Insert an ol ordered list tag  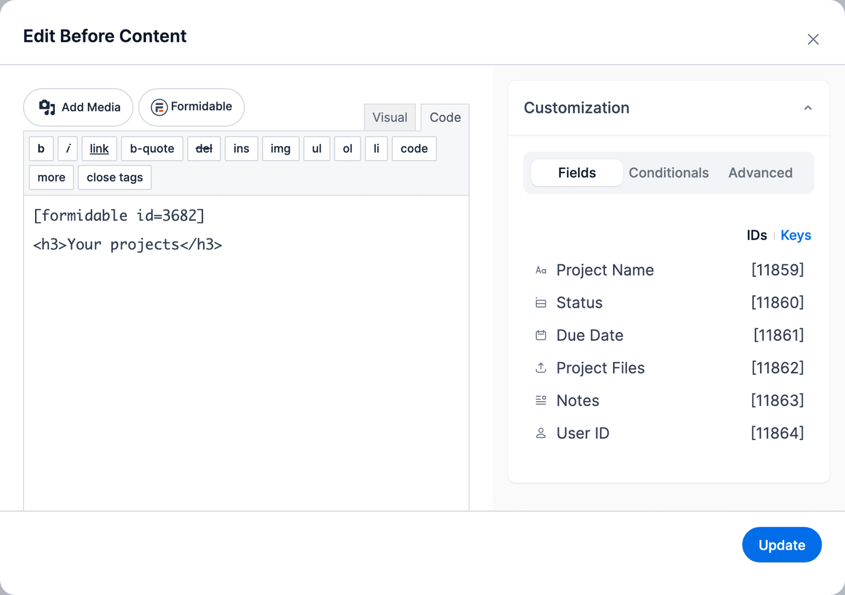point(348,148)
